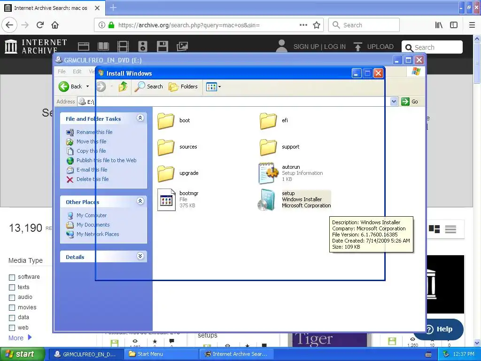Switch to Internet Archive Search taskbar item
This screenshot has width=481, height=361.
pos(236,354)
